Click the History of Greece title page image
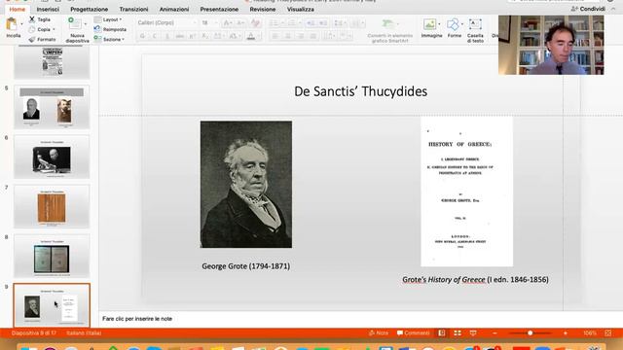Image resolution: width=623 pixels, height=350 pixels. (x=467, y=192)
